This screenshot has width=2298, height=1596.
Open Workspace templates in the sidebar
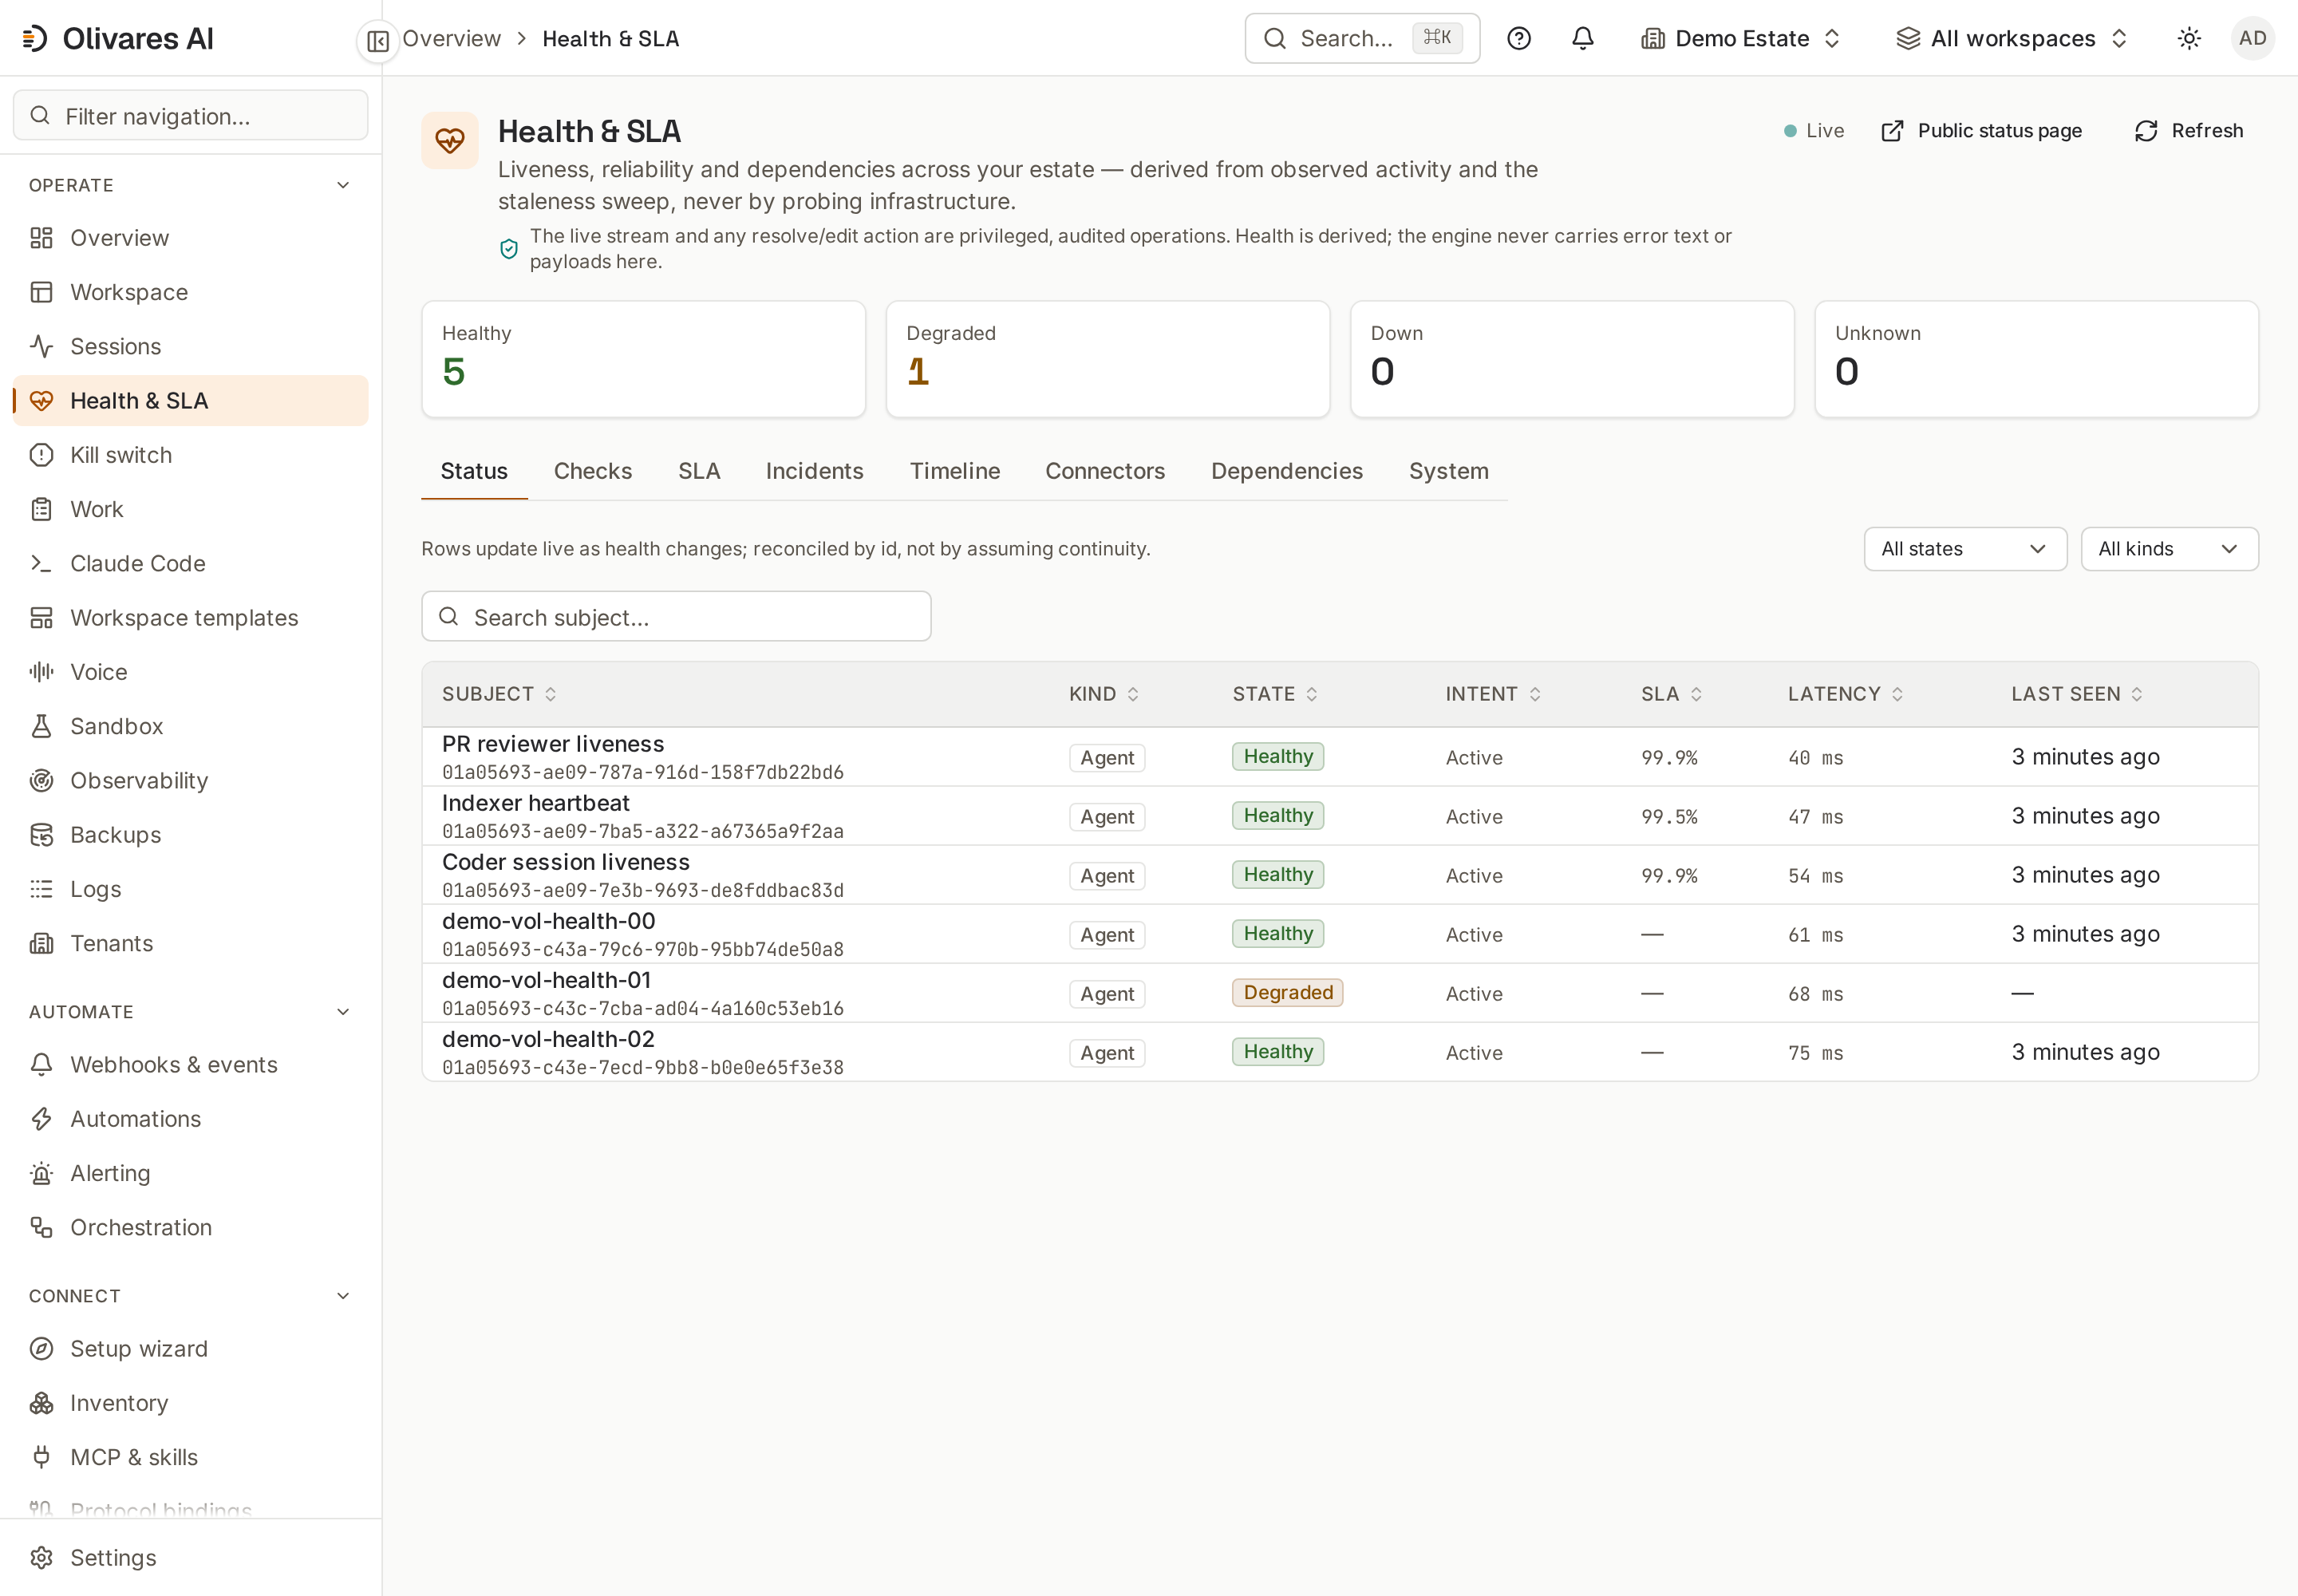[190, 618]
